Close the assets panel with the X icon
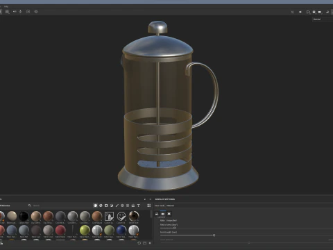Viewport: 333px width, 250px height. 151,199
